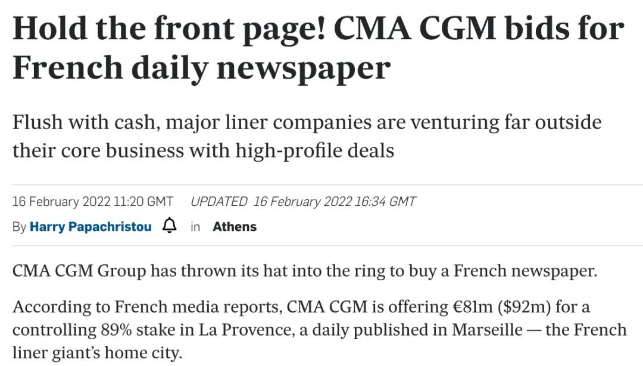This screenshot has width=643, height=366.
Task: Click the word "in" before Athens
Action: click(x=195, y=227)
